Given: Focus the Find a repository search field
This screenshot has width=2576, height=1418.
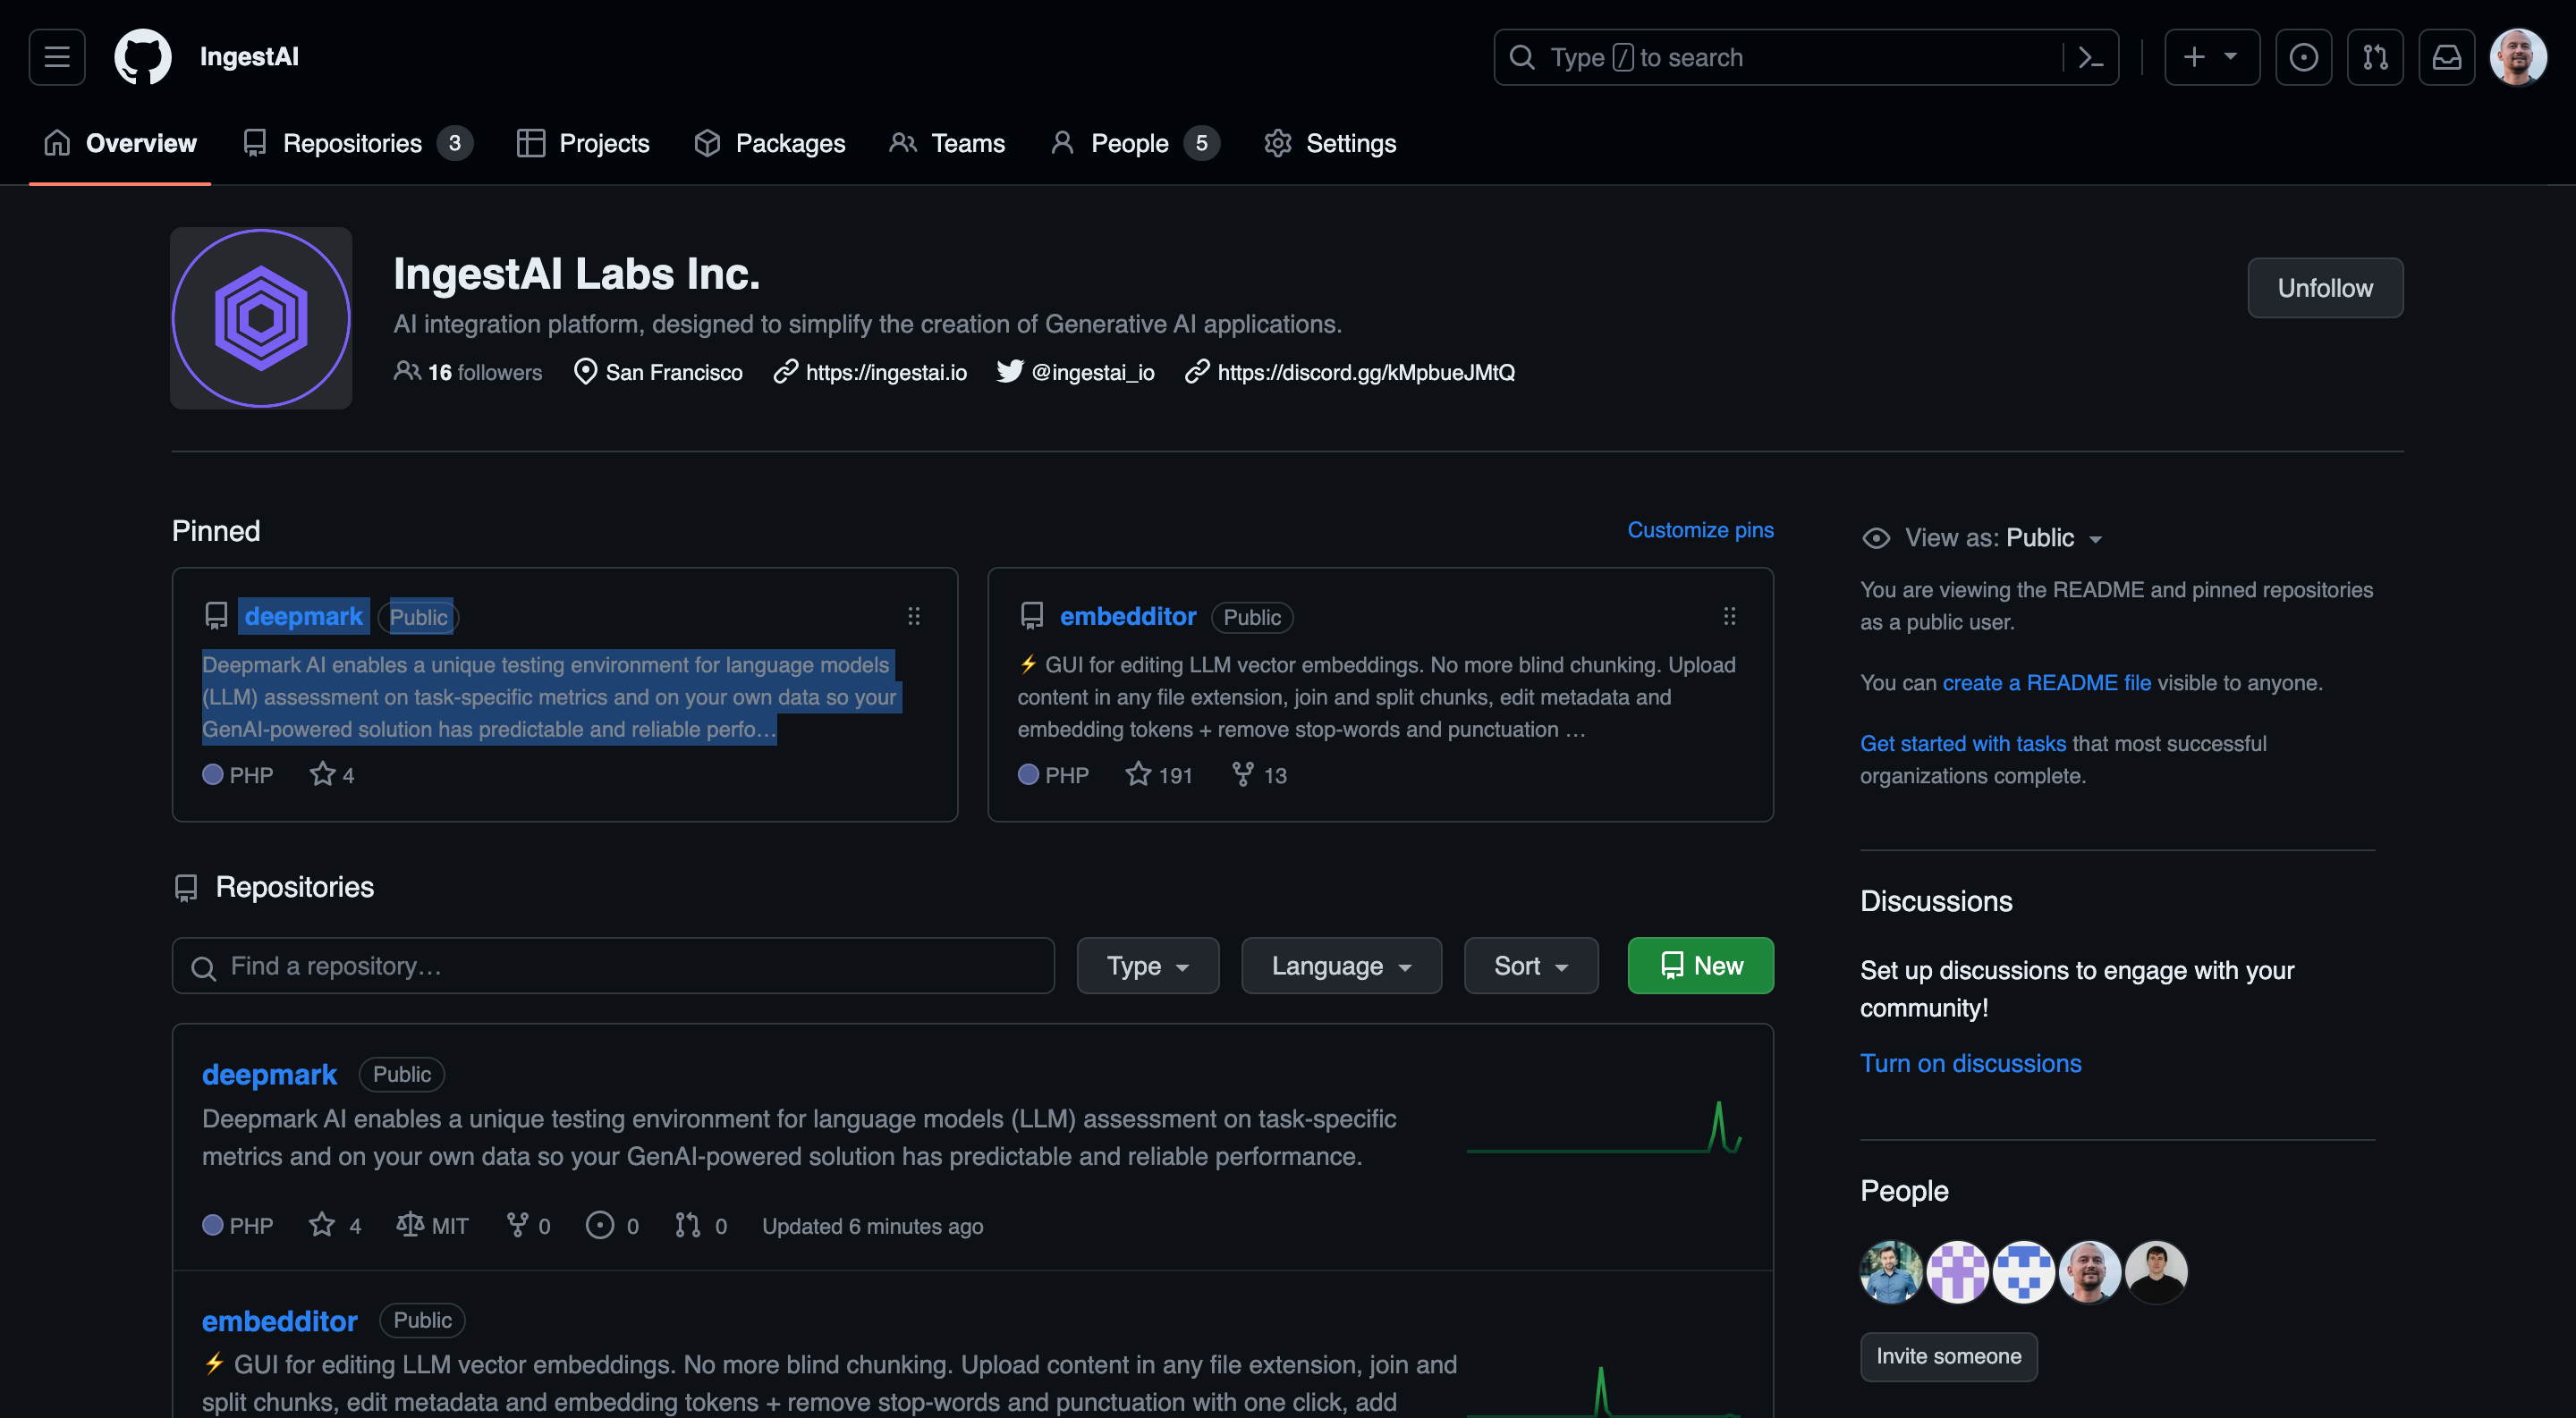Looking at the screenshot, I should click(x=613, y=966).
